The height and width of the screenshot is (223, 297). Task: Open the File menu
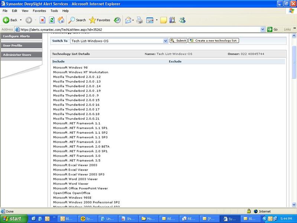click(x=5, y=11)
